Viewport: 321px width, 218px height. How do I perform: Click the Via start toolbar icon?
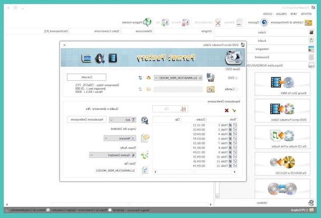(x=165, y=22)
